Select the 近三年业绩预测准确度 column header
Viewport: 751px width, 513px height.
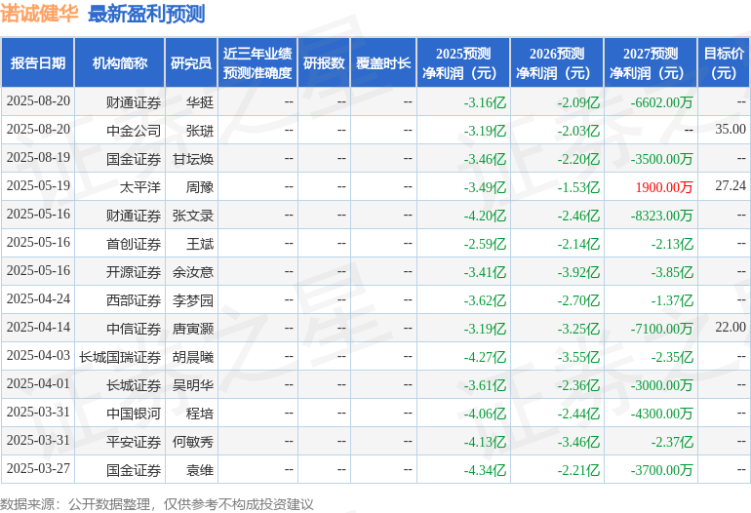257,62
